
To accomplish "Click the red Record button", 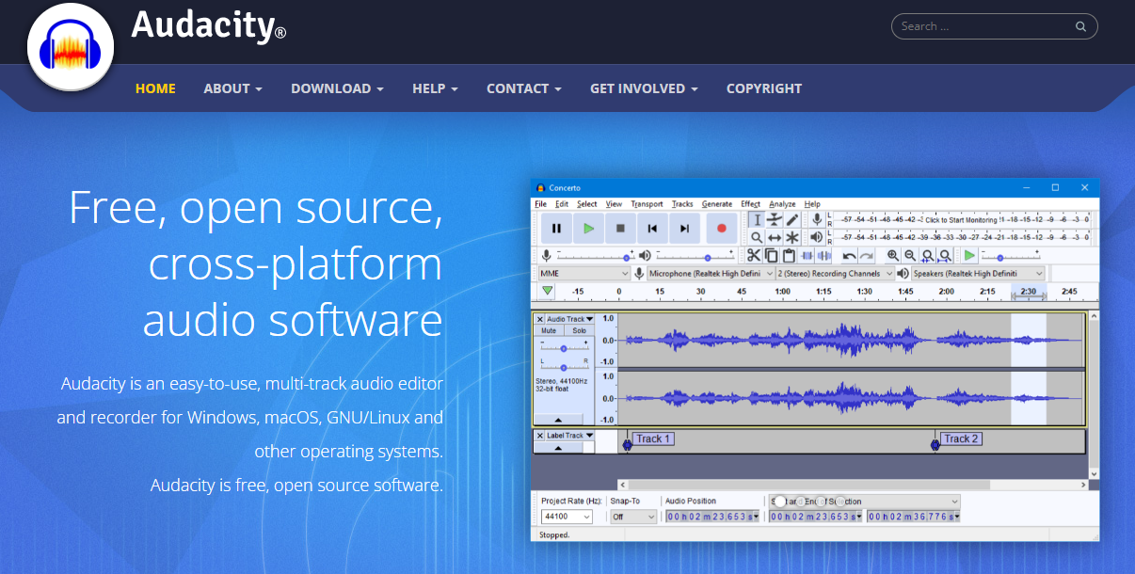I will click(x=722, y=228).
